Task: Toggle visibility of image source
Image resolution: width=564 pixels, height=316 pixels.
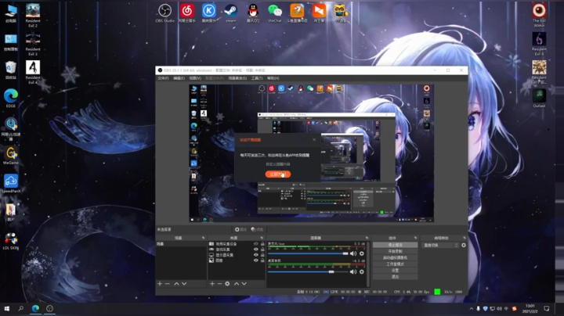Action: (255, 260)
